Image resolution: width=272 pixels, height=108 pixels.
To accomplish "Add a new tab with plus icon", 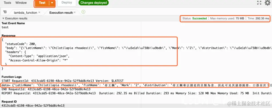I will point(83,12).
